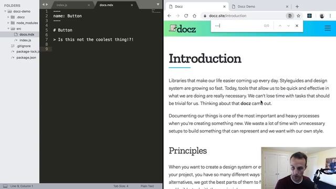Image resolution: width=336 pixels, height=189 pixels.
Task: Click the editor minimap
Action: [x=156, y=11]
